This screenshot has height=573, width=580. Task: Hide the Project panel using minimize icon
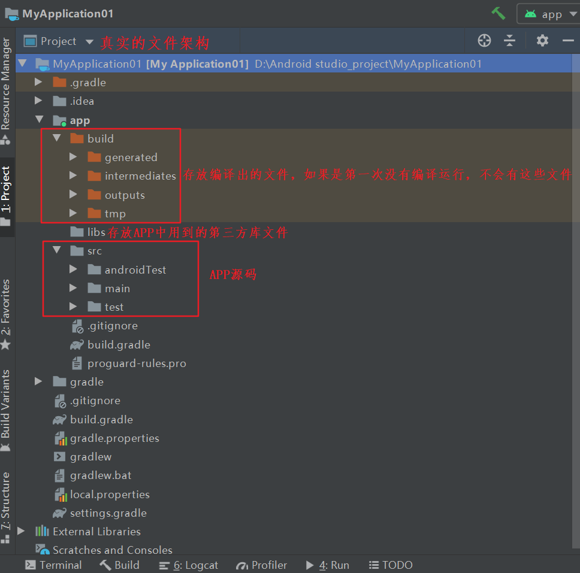tap(568, 41)
